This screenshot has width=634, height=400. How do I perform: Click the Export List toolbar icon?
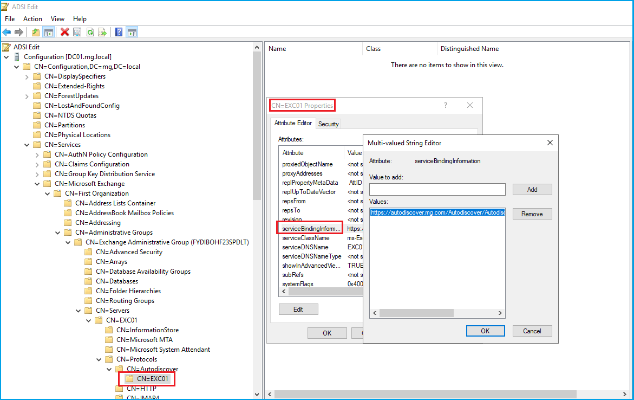tap(102, 33)
